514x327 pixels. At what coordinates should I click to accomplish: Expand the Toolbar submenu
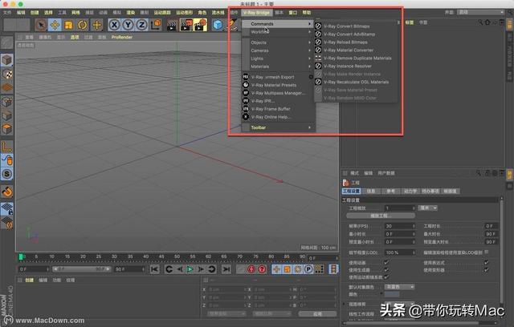click(x=279, y=127)
